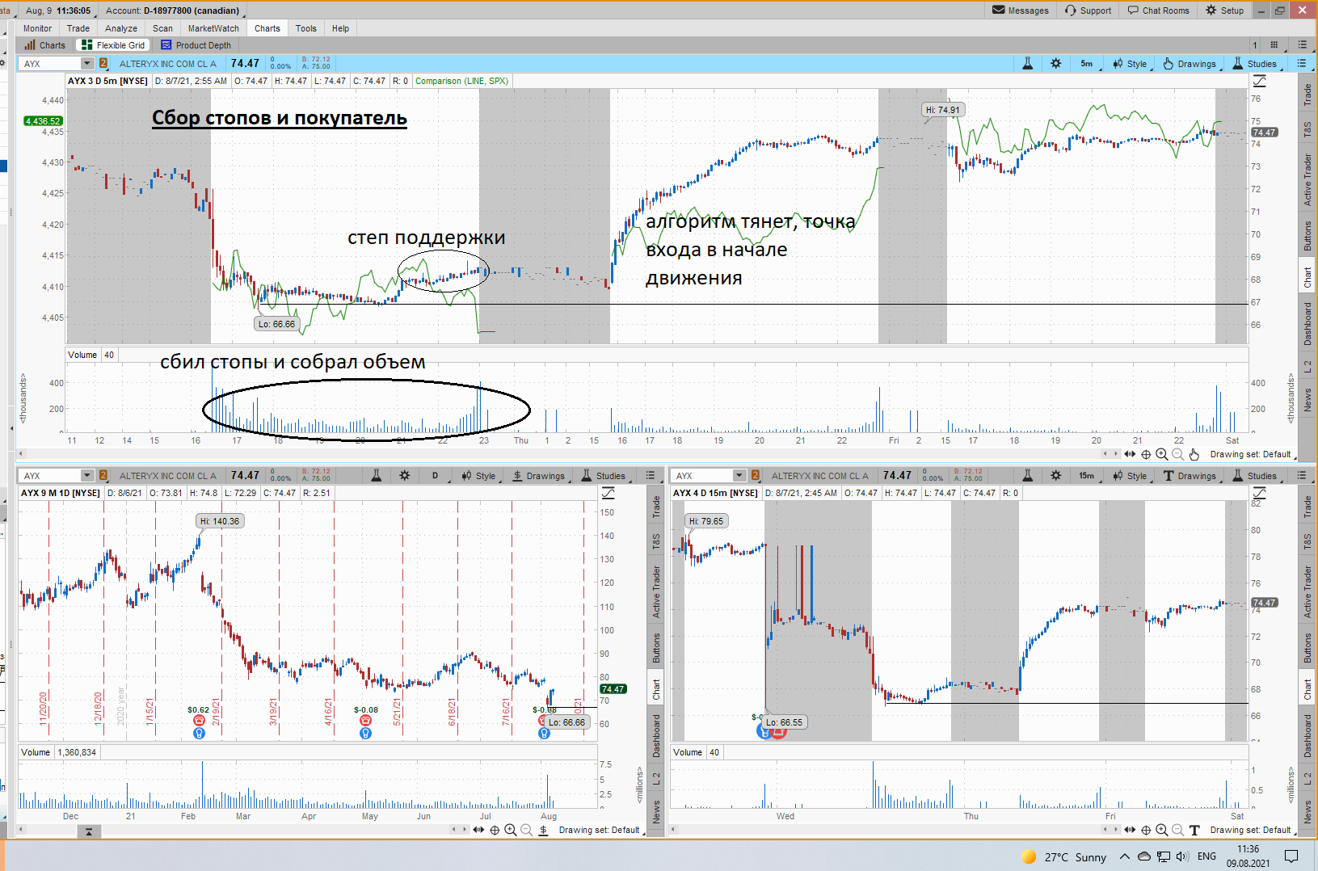Toggle the Active Trader side panel of the top chart
The image size is (1318, 871).
click(1307, 179)
